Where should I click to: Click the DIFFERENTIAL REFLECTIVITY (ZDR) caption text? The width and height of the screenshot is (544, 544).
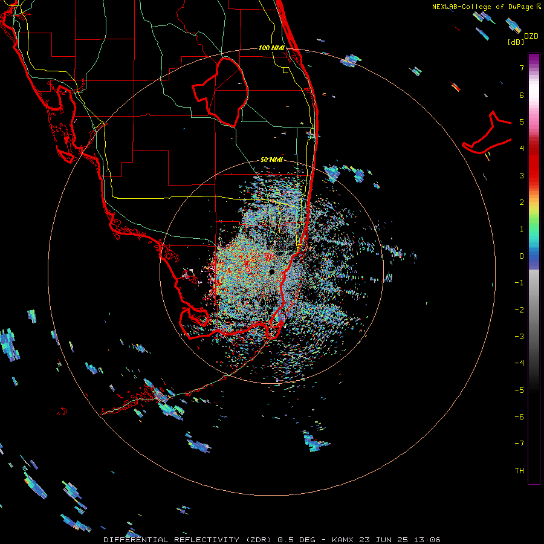click(189, 540)
